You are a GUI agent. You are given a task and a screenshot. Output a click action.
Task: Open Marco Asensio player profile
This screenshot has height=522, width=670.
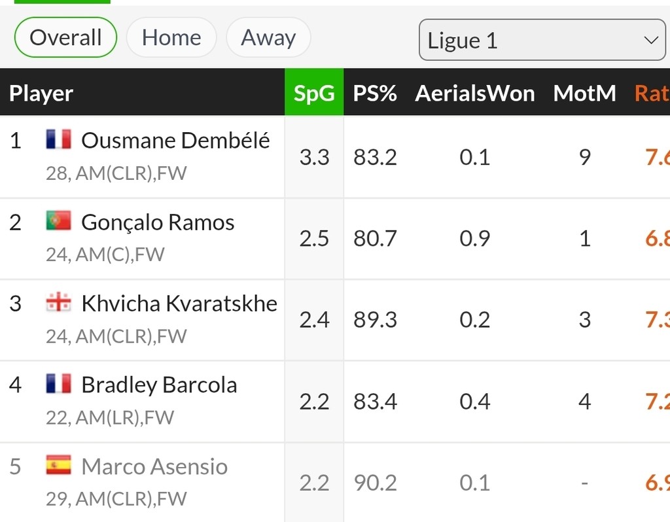154,466
